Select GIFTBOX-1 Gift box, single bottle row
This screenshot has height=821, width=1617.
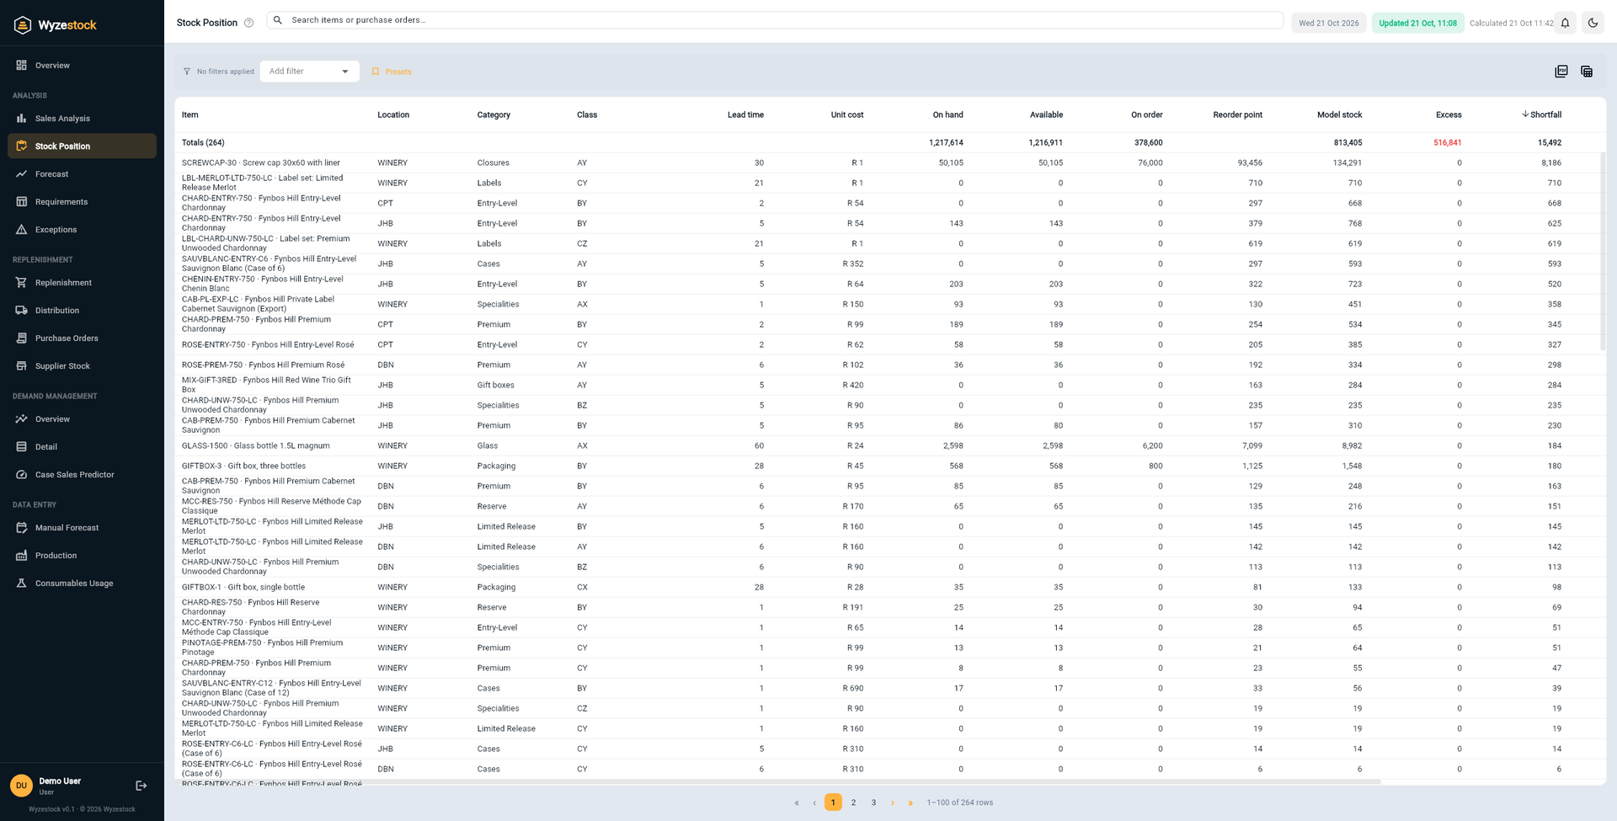pos(889,587)
